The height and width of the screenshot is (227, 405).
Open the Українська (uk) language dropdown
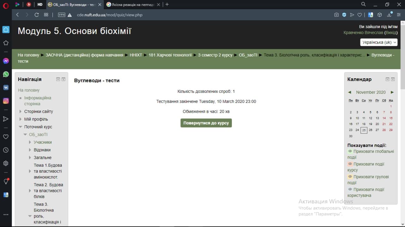pyautogui.click(x=378, y=42)
